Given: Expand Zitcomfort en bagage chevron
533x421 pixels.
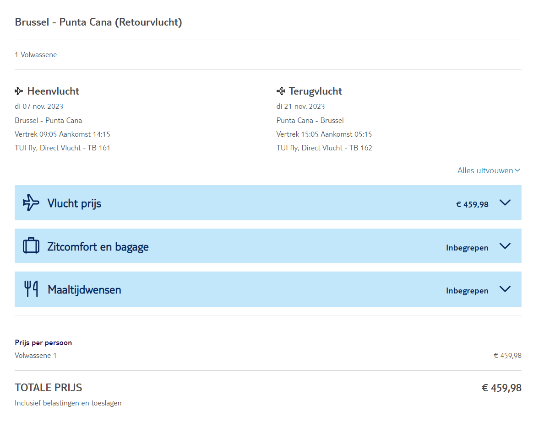Looking at the screenshot, I should 505,246.
